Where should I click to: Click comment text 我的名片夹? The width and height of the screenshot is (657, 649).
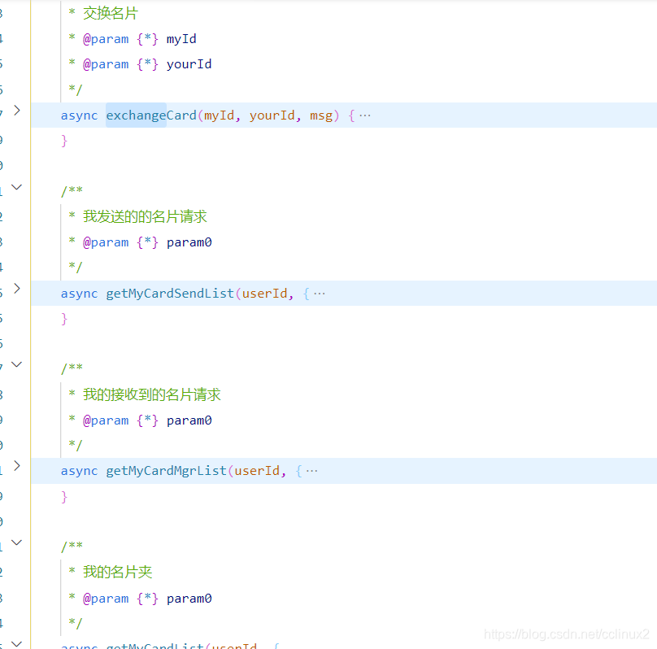[117, 572]
